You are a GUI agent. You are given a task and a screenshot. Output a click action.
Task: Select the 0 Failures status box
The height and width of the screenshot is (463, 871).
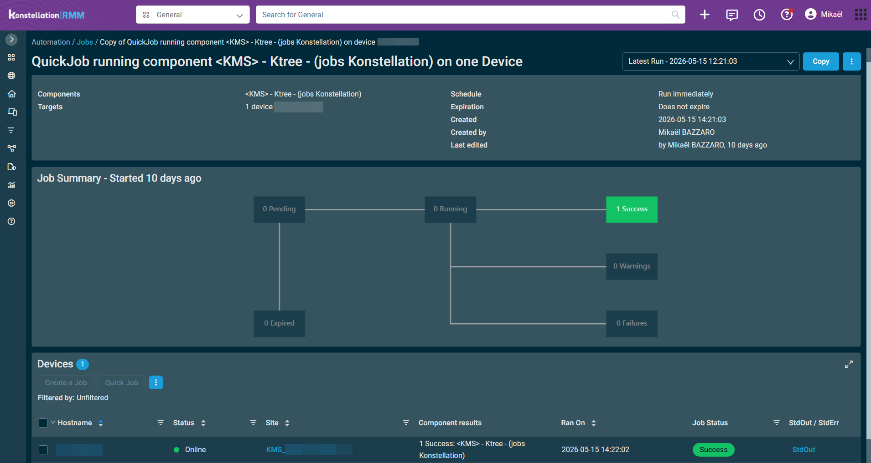[x=632, y=324]
